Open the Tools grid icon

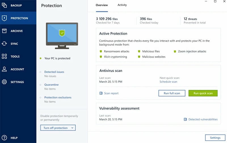pos(4,56)
